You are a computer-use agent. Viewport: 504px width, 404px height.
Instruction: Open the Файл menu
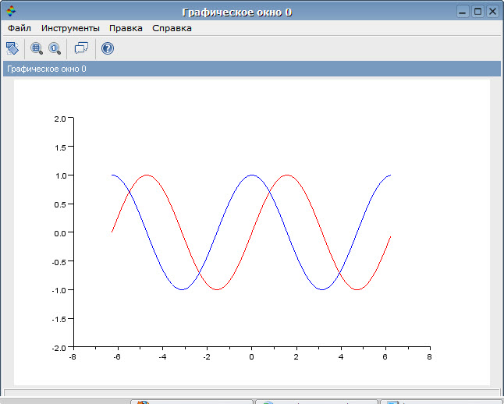20,28
